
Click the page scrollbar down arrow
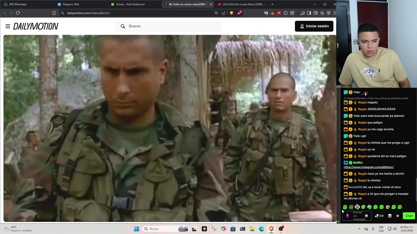(x=338, y=222)
